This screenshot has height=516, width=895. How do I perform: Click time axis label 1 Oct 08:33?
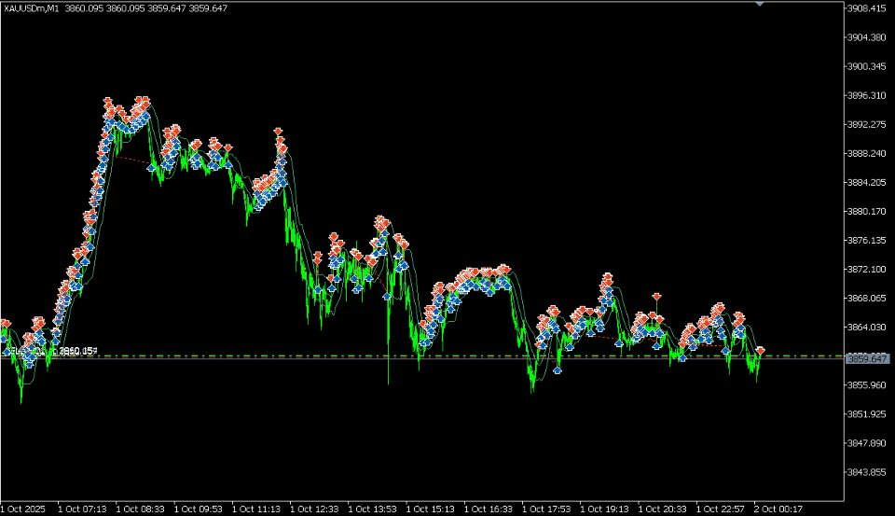click(141, 509)
